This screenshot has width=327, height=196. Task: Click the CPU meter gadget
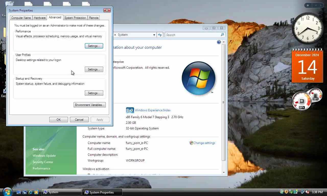(302, 101)
